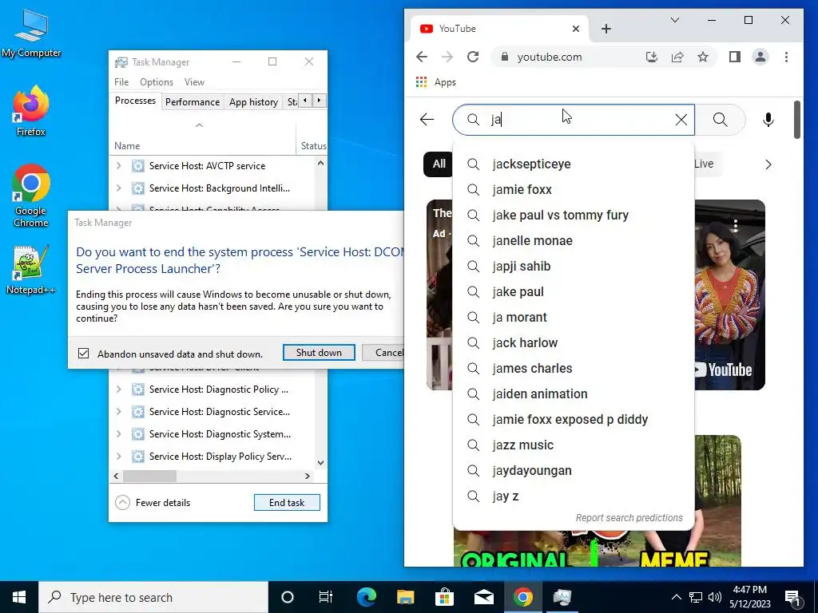Open Microsoft Store from taskbar
Viewport: 818px width, 613px height.
tap(444, 597)
